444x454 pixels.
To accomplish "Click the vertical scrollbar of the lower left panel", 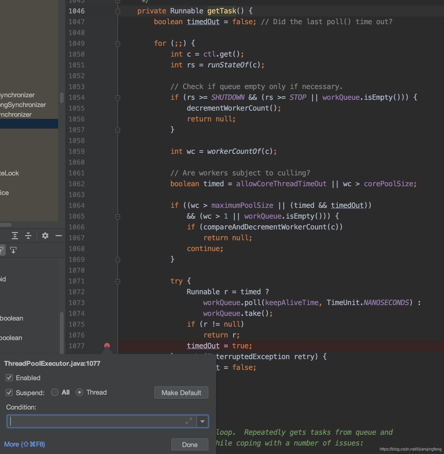I will click(x=62, y=332).
